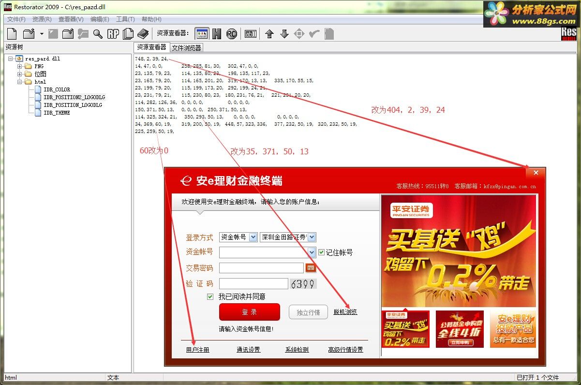Image resolution: width=581 pixels, height=385 pixels.
Task: Click the 系统检测 link
Action: pyautogui.click(x=297, y=350)
